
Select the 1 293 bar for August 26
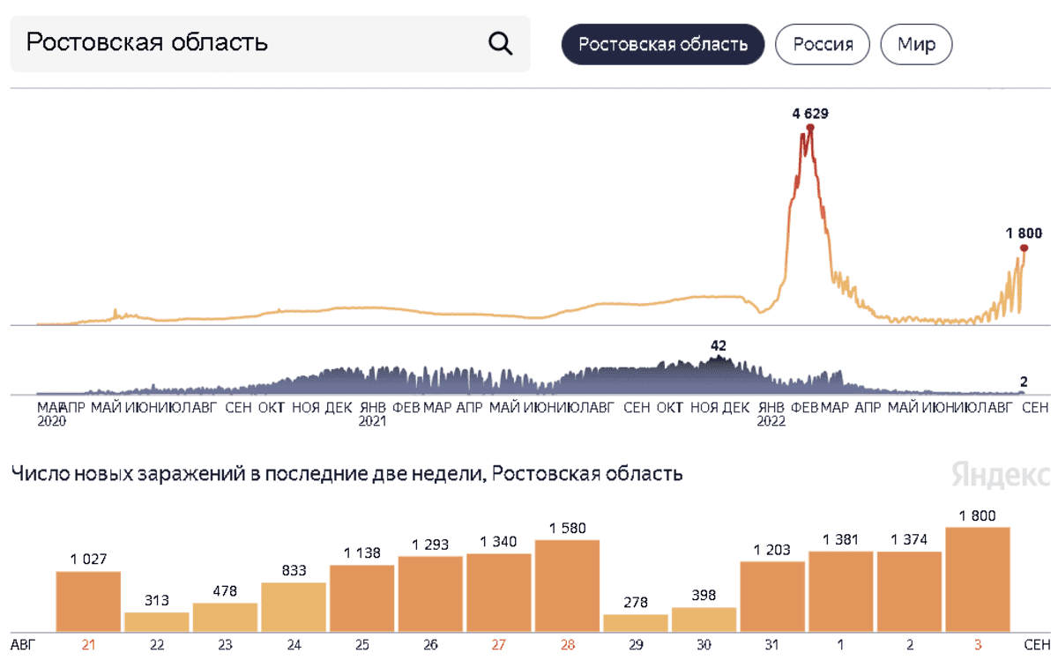430,593
